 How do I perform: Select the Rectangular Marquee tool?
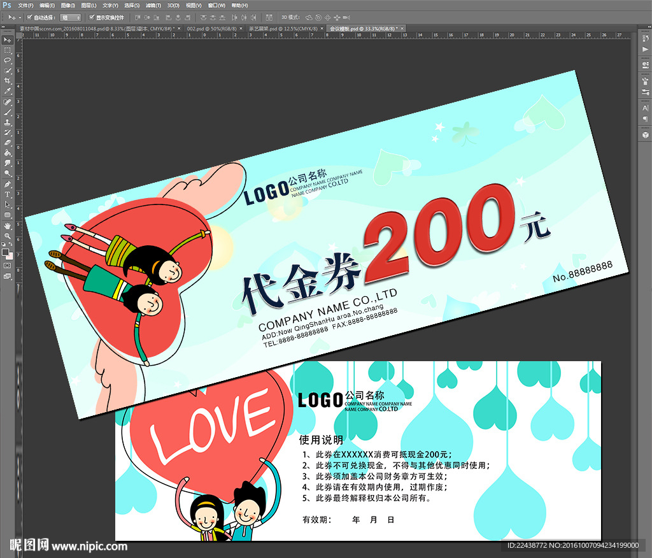8,50
